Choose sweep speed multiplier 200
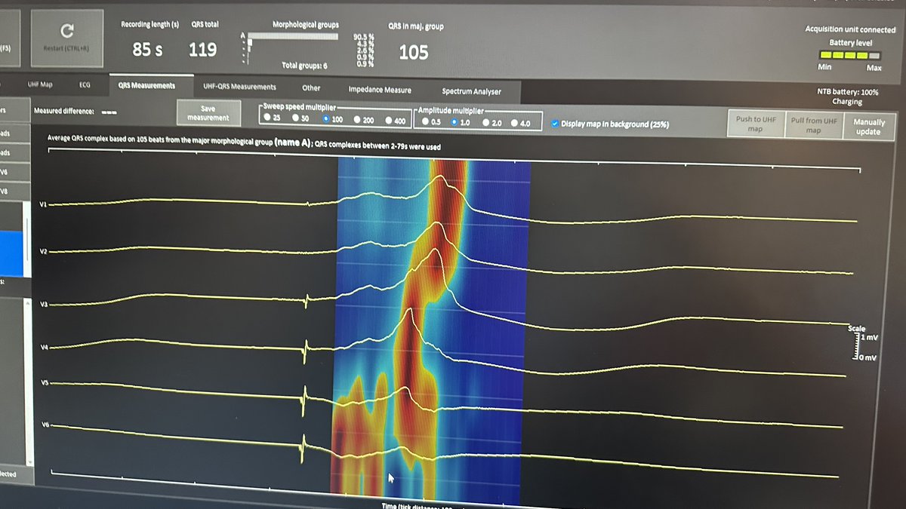 pos(358,120)
